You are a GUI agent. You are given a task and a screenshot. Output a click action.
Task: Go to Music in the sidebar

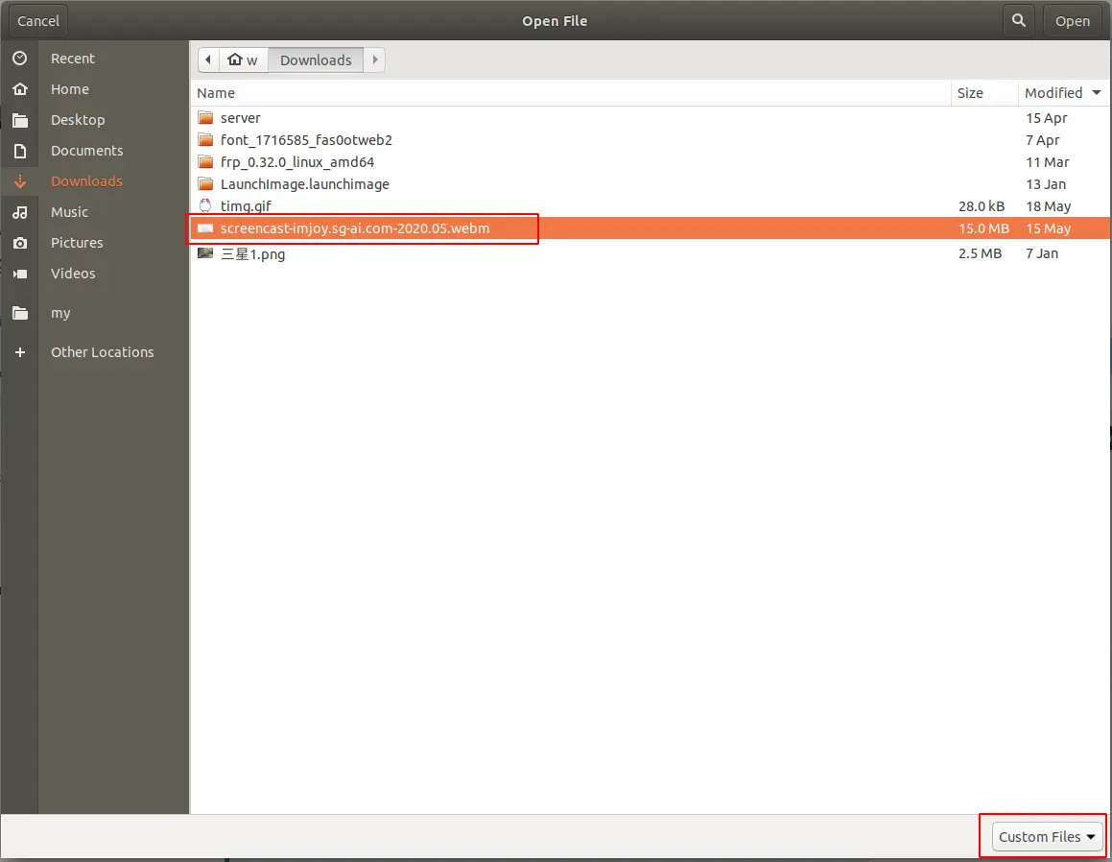pos(69,212)
